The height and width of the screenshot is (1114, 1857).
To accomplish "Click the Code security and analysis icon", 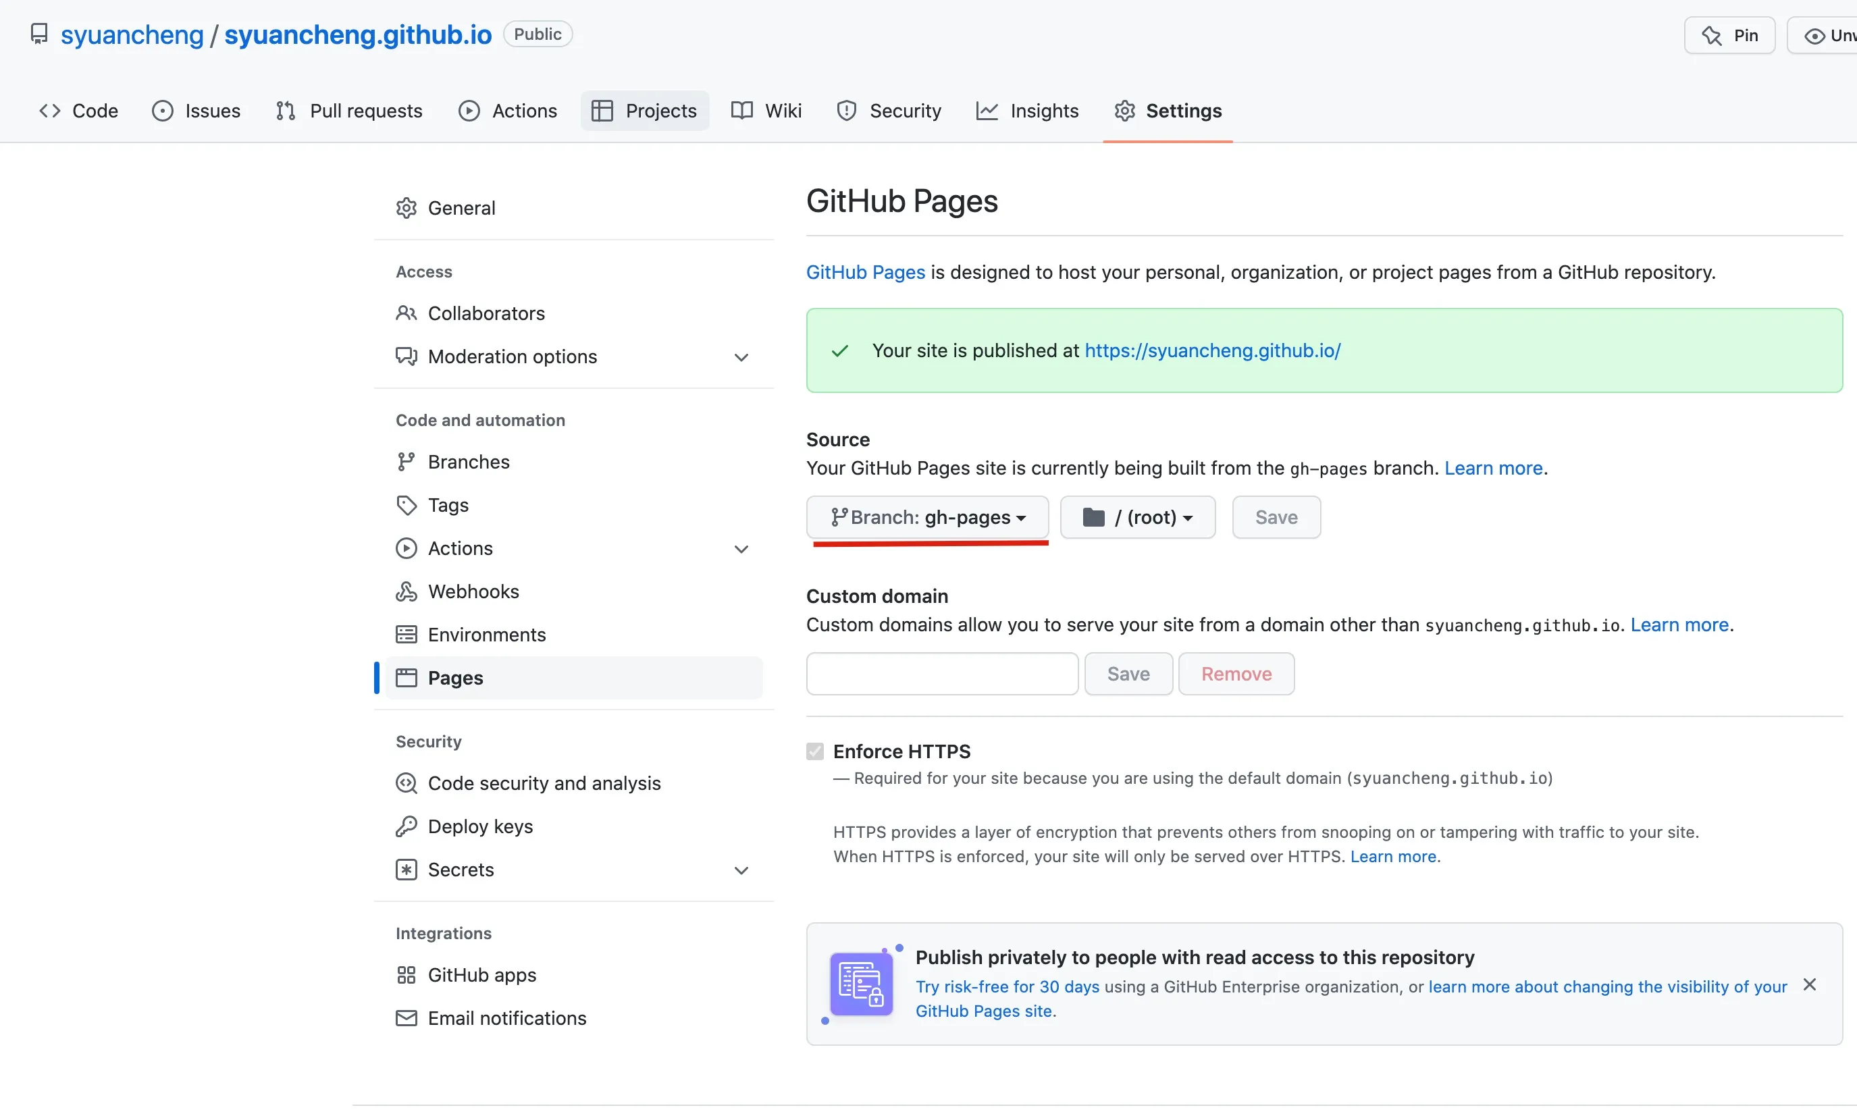I will (x=406, y=783).
